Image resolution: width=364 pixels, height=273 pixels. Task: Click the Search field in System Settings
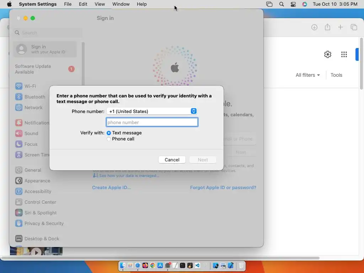47,33
